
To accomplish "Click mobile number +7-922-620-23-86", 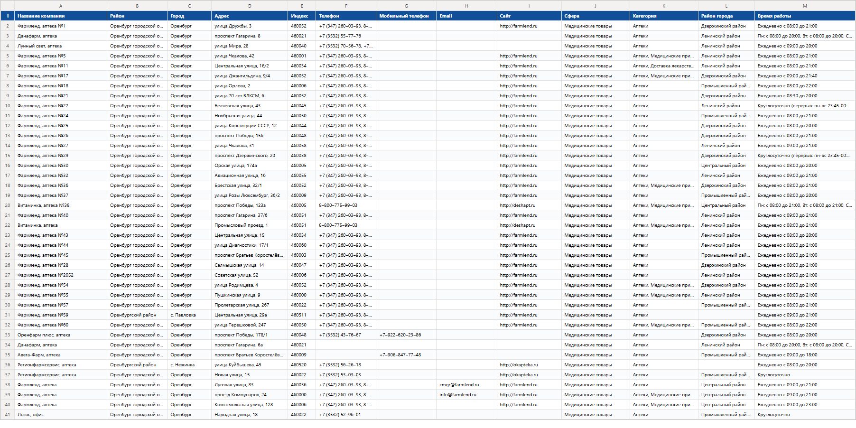I will click(406, 335).
